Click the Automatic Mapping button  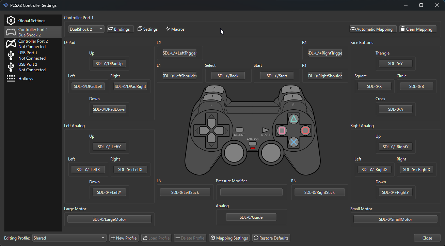373,29
